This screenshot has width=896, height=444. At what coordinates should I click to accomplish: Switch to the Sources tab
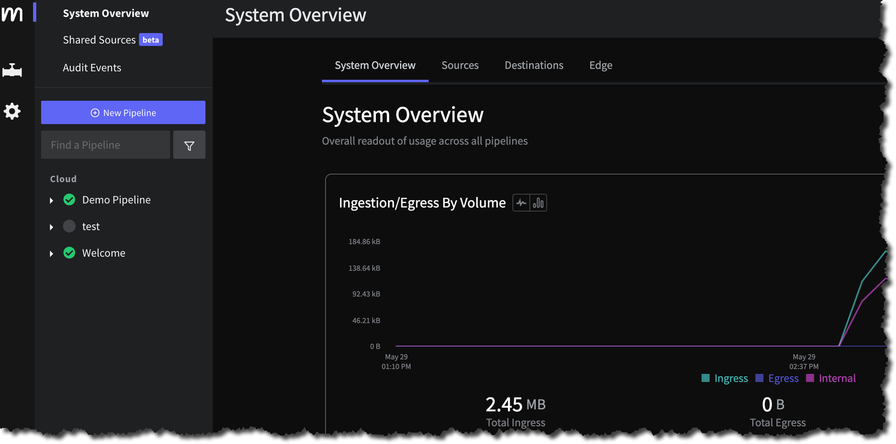point(460,65)
